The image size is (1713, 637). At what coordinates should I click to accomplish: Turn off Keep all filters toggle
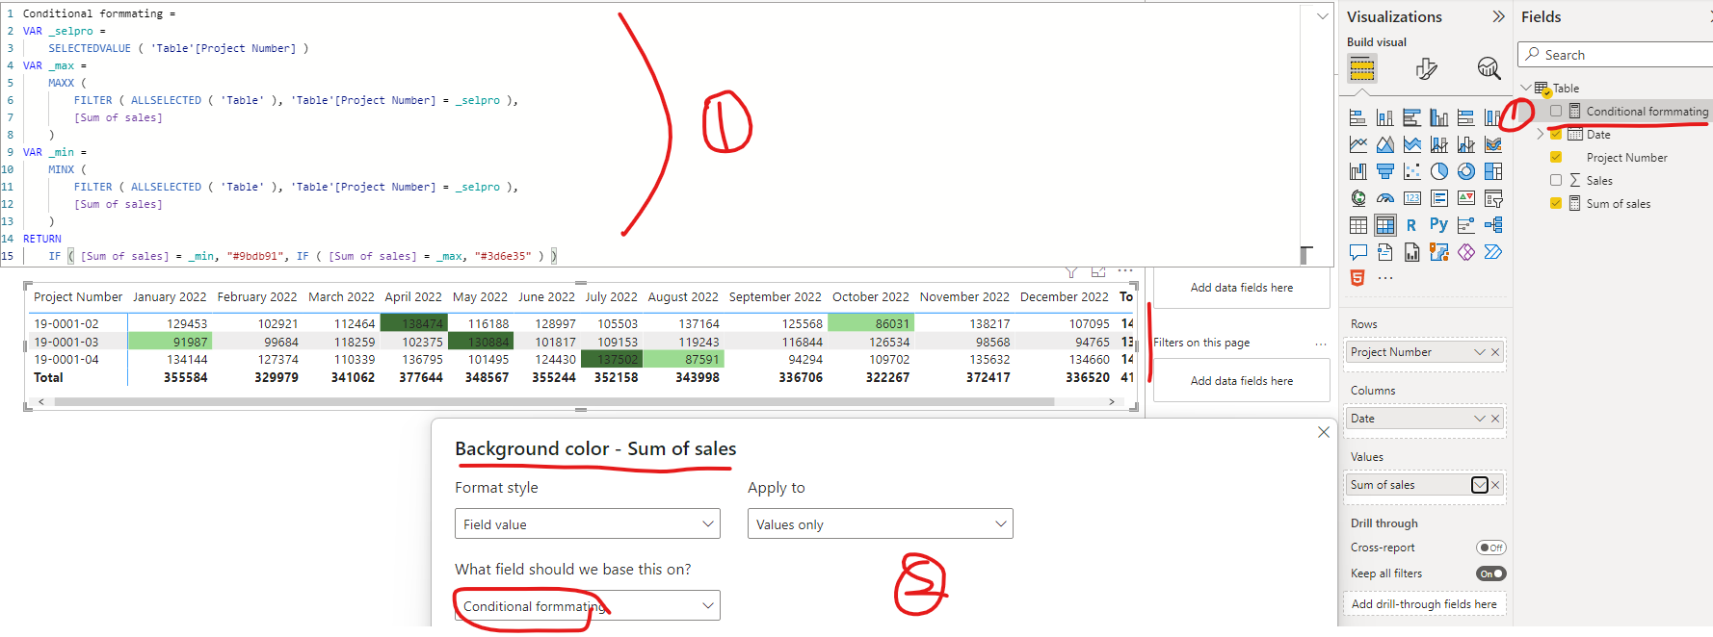coord(1490,573)
